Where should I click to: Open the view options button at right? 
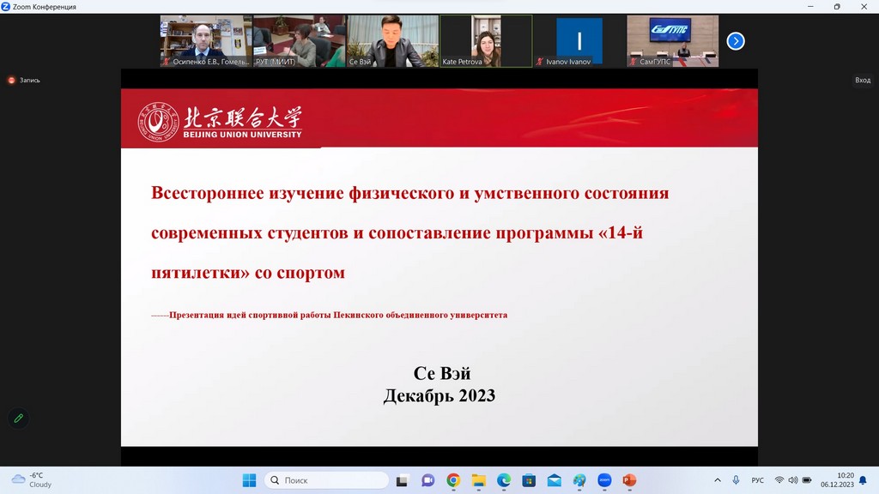point(862,81)
